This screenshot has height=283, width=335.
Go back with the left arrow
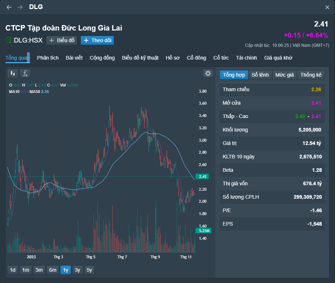(9, 7)
